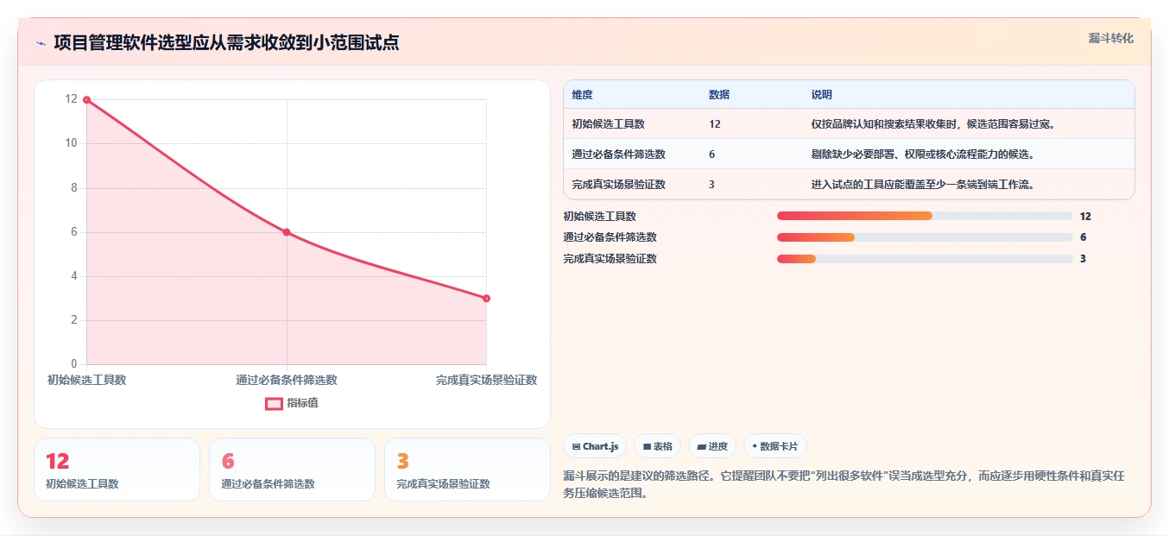The height and width of the screenshot is (536, 1169).
Task: Click the 进度 chip
Action: click(712, 446)
